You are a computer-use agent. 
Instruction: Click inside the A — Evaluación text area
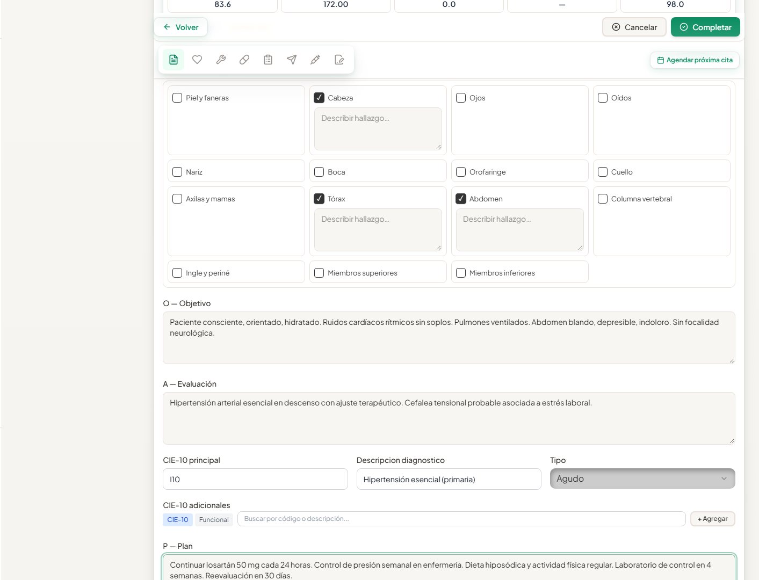tap(449, 418)
